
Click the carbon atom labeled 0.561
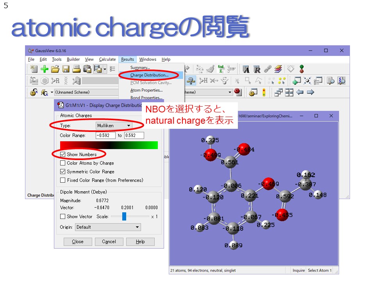coord(229,162)
